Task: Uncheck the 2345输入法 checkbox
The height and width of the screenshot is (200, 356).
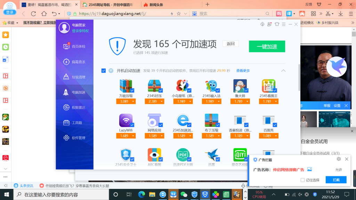Action: point(218,91)
